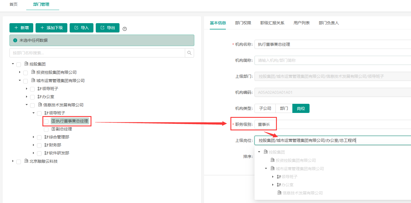
Task: Choose 岗位 as 机构类型
Action: (301, 108)
